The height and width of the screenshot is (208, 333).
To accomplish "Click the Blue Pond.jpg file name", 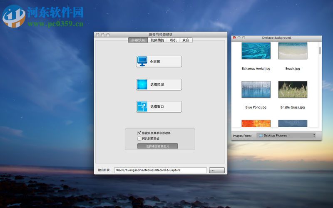I will pyautogui.click(x=256, y=107).
